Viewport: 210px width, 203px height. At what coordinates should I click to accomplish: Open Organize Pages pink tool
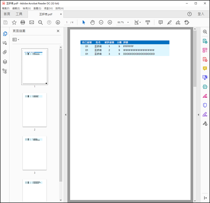pyautogui.click(x=205, y=50)
